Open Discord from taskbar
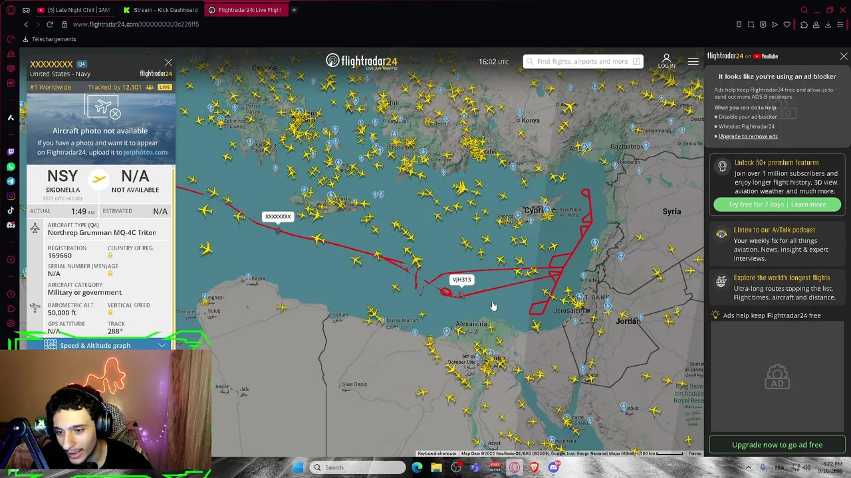 (553, 467)
